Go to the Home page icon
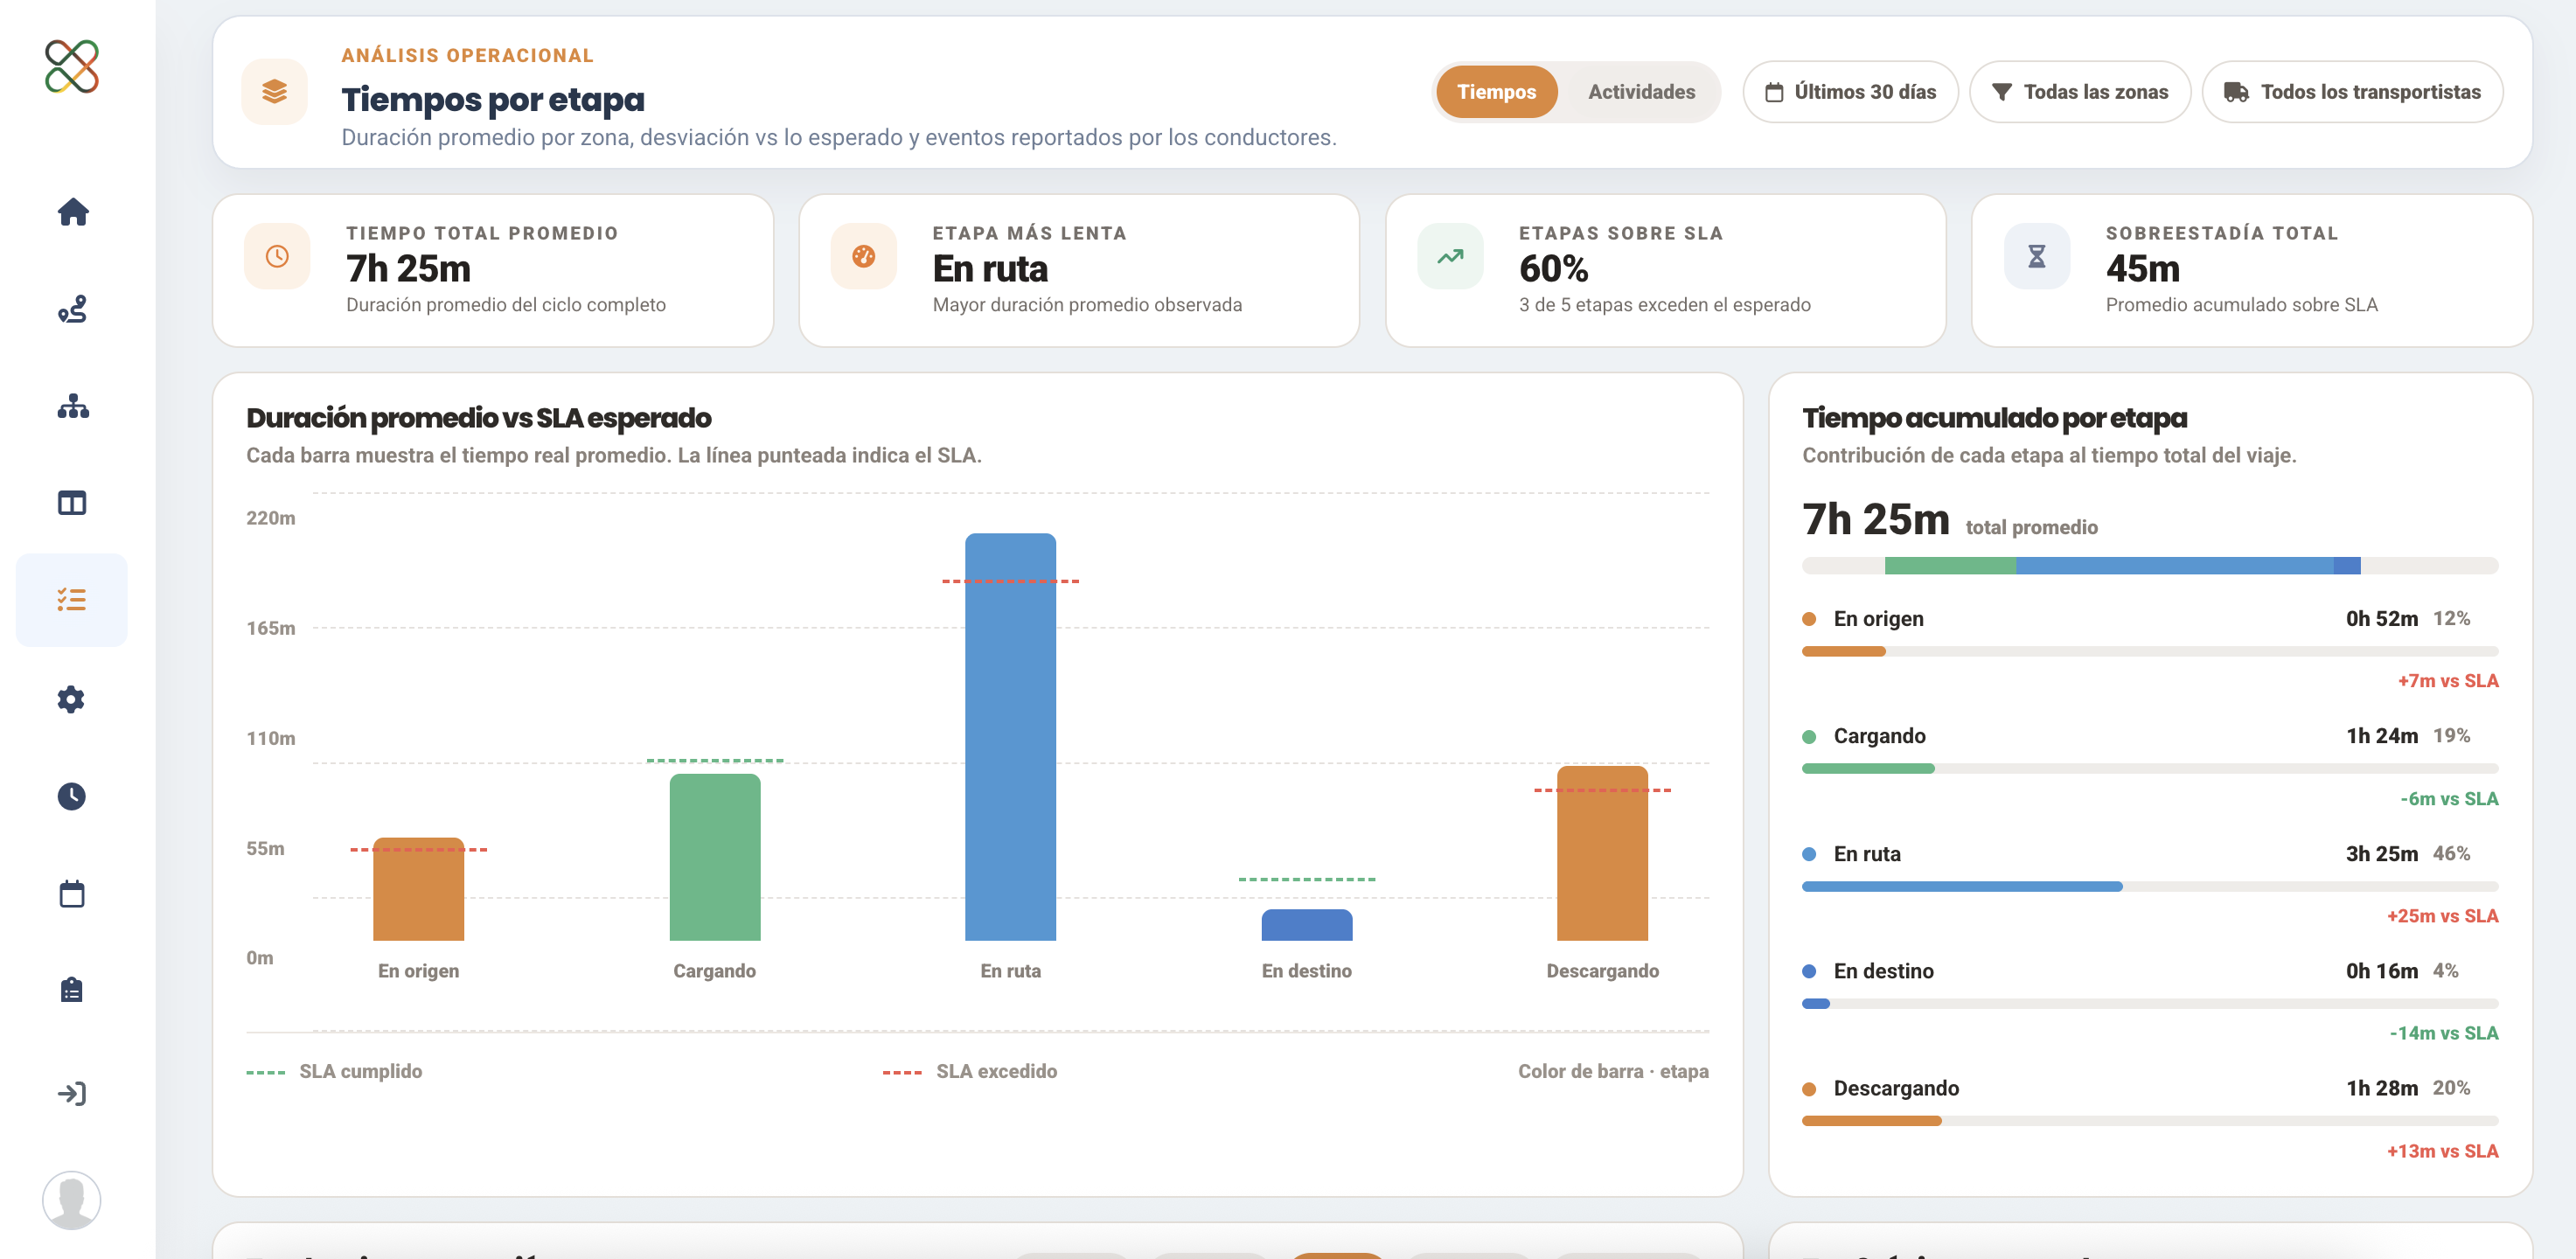This screenshot has width=2576, height=1259. tap(73, 212)
